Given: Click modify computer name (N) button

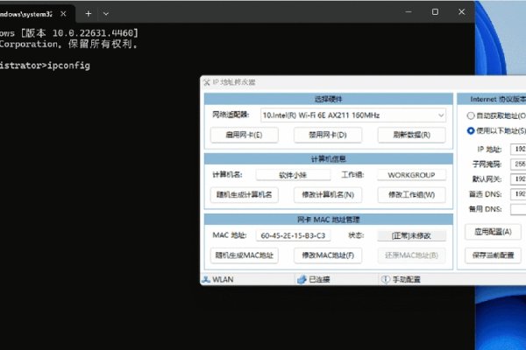Looking at the screenshot, I should 328,195.
